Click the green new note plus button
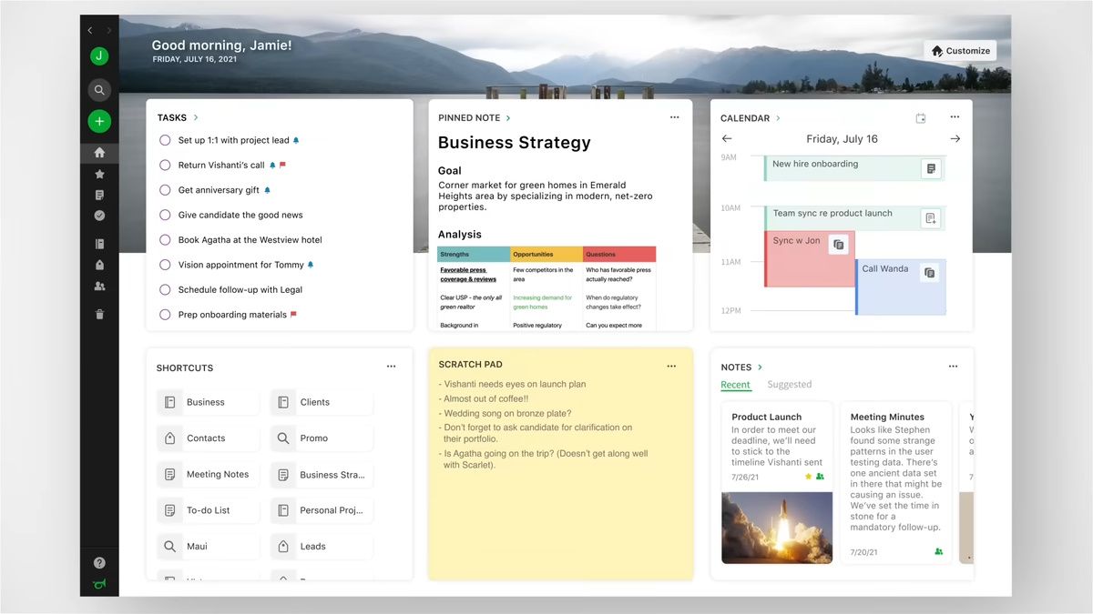1093x614 pixels. point(99,121)
